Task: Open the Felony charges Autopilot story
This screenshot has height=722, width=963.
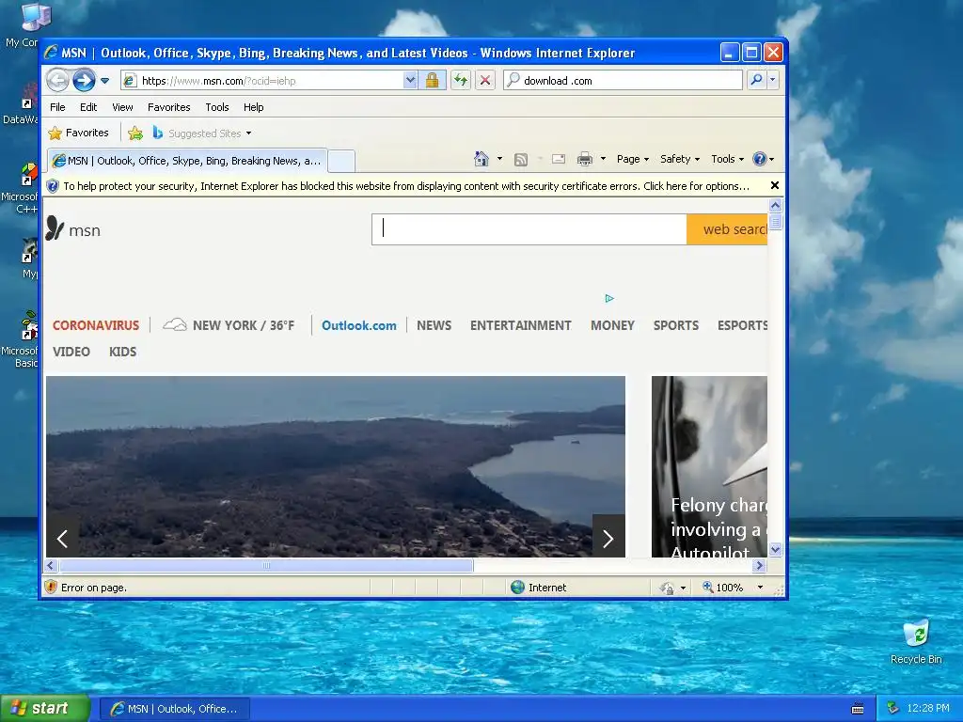Action: pyautogui.click(x=709, y=466)
